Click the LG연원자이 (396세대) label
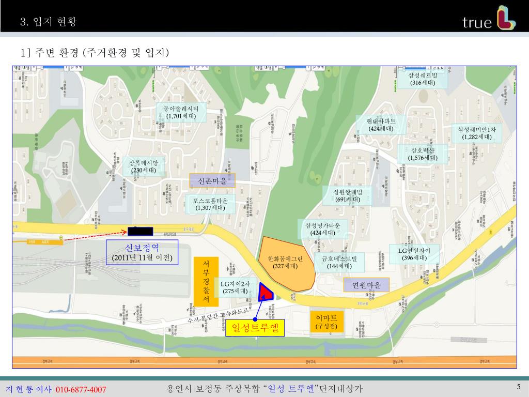The image size is (529, 397). (414, 254)
